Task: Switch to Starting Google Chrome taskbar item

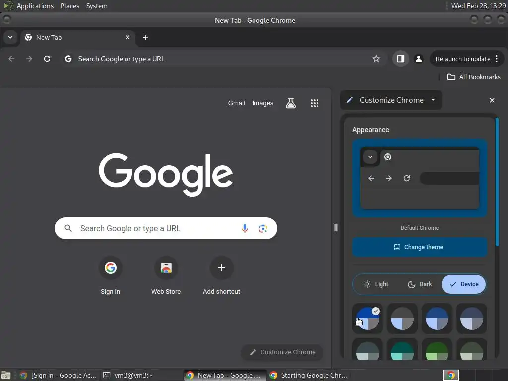Action: point(309,375)
